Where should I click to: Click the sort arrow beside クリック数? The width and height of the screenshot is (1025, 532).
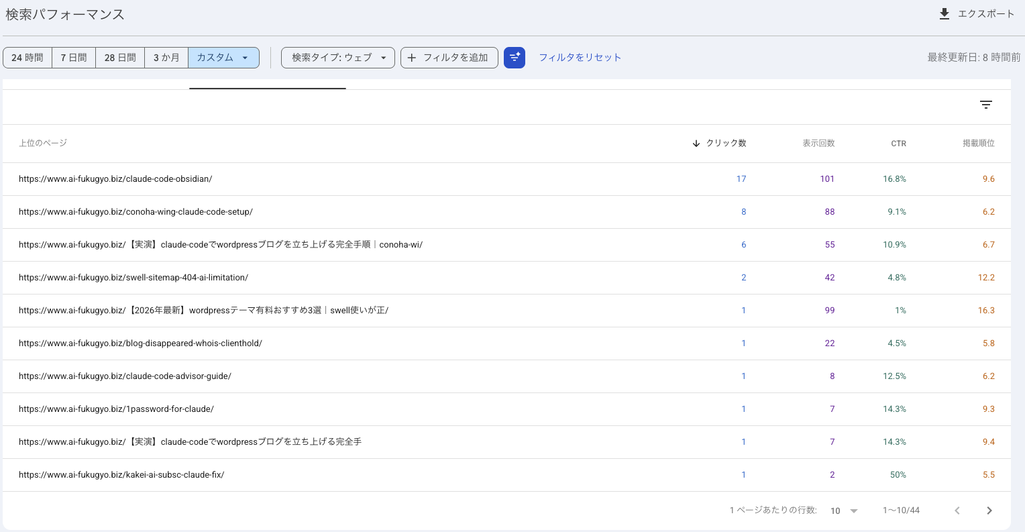coord(696,144)
